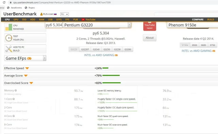This screenshot has height=134, width=218.
Task: Select the G3258 variant button
Action: pos(117,49)
